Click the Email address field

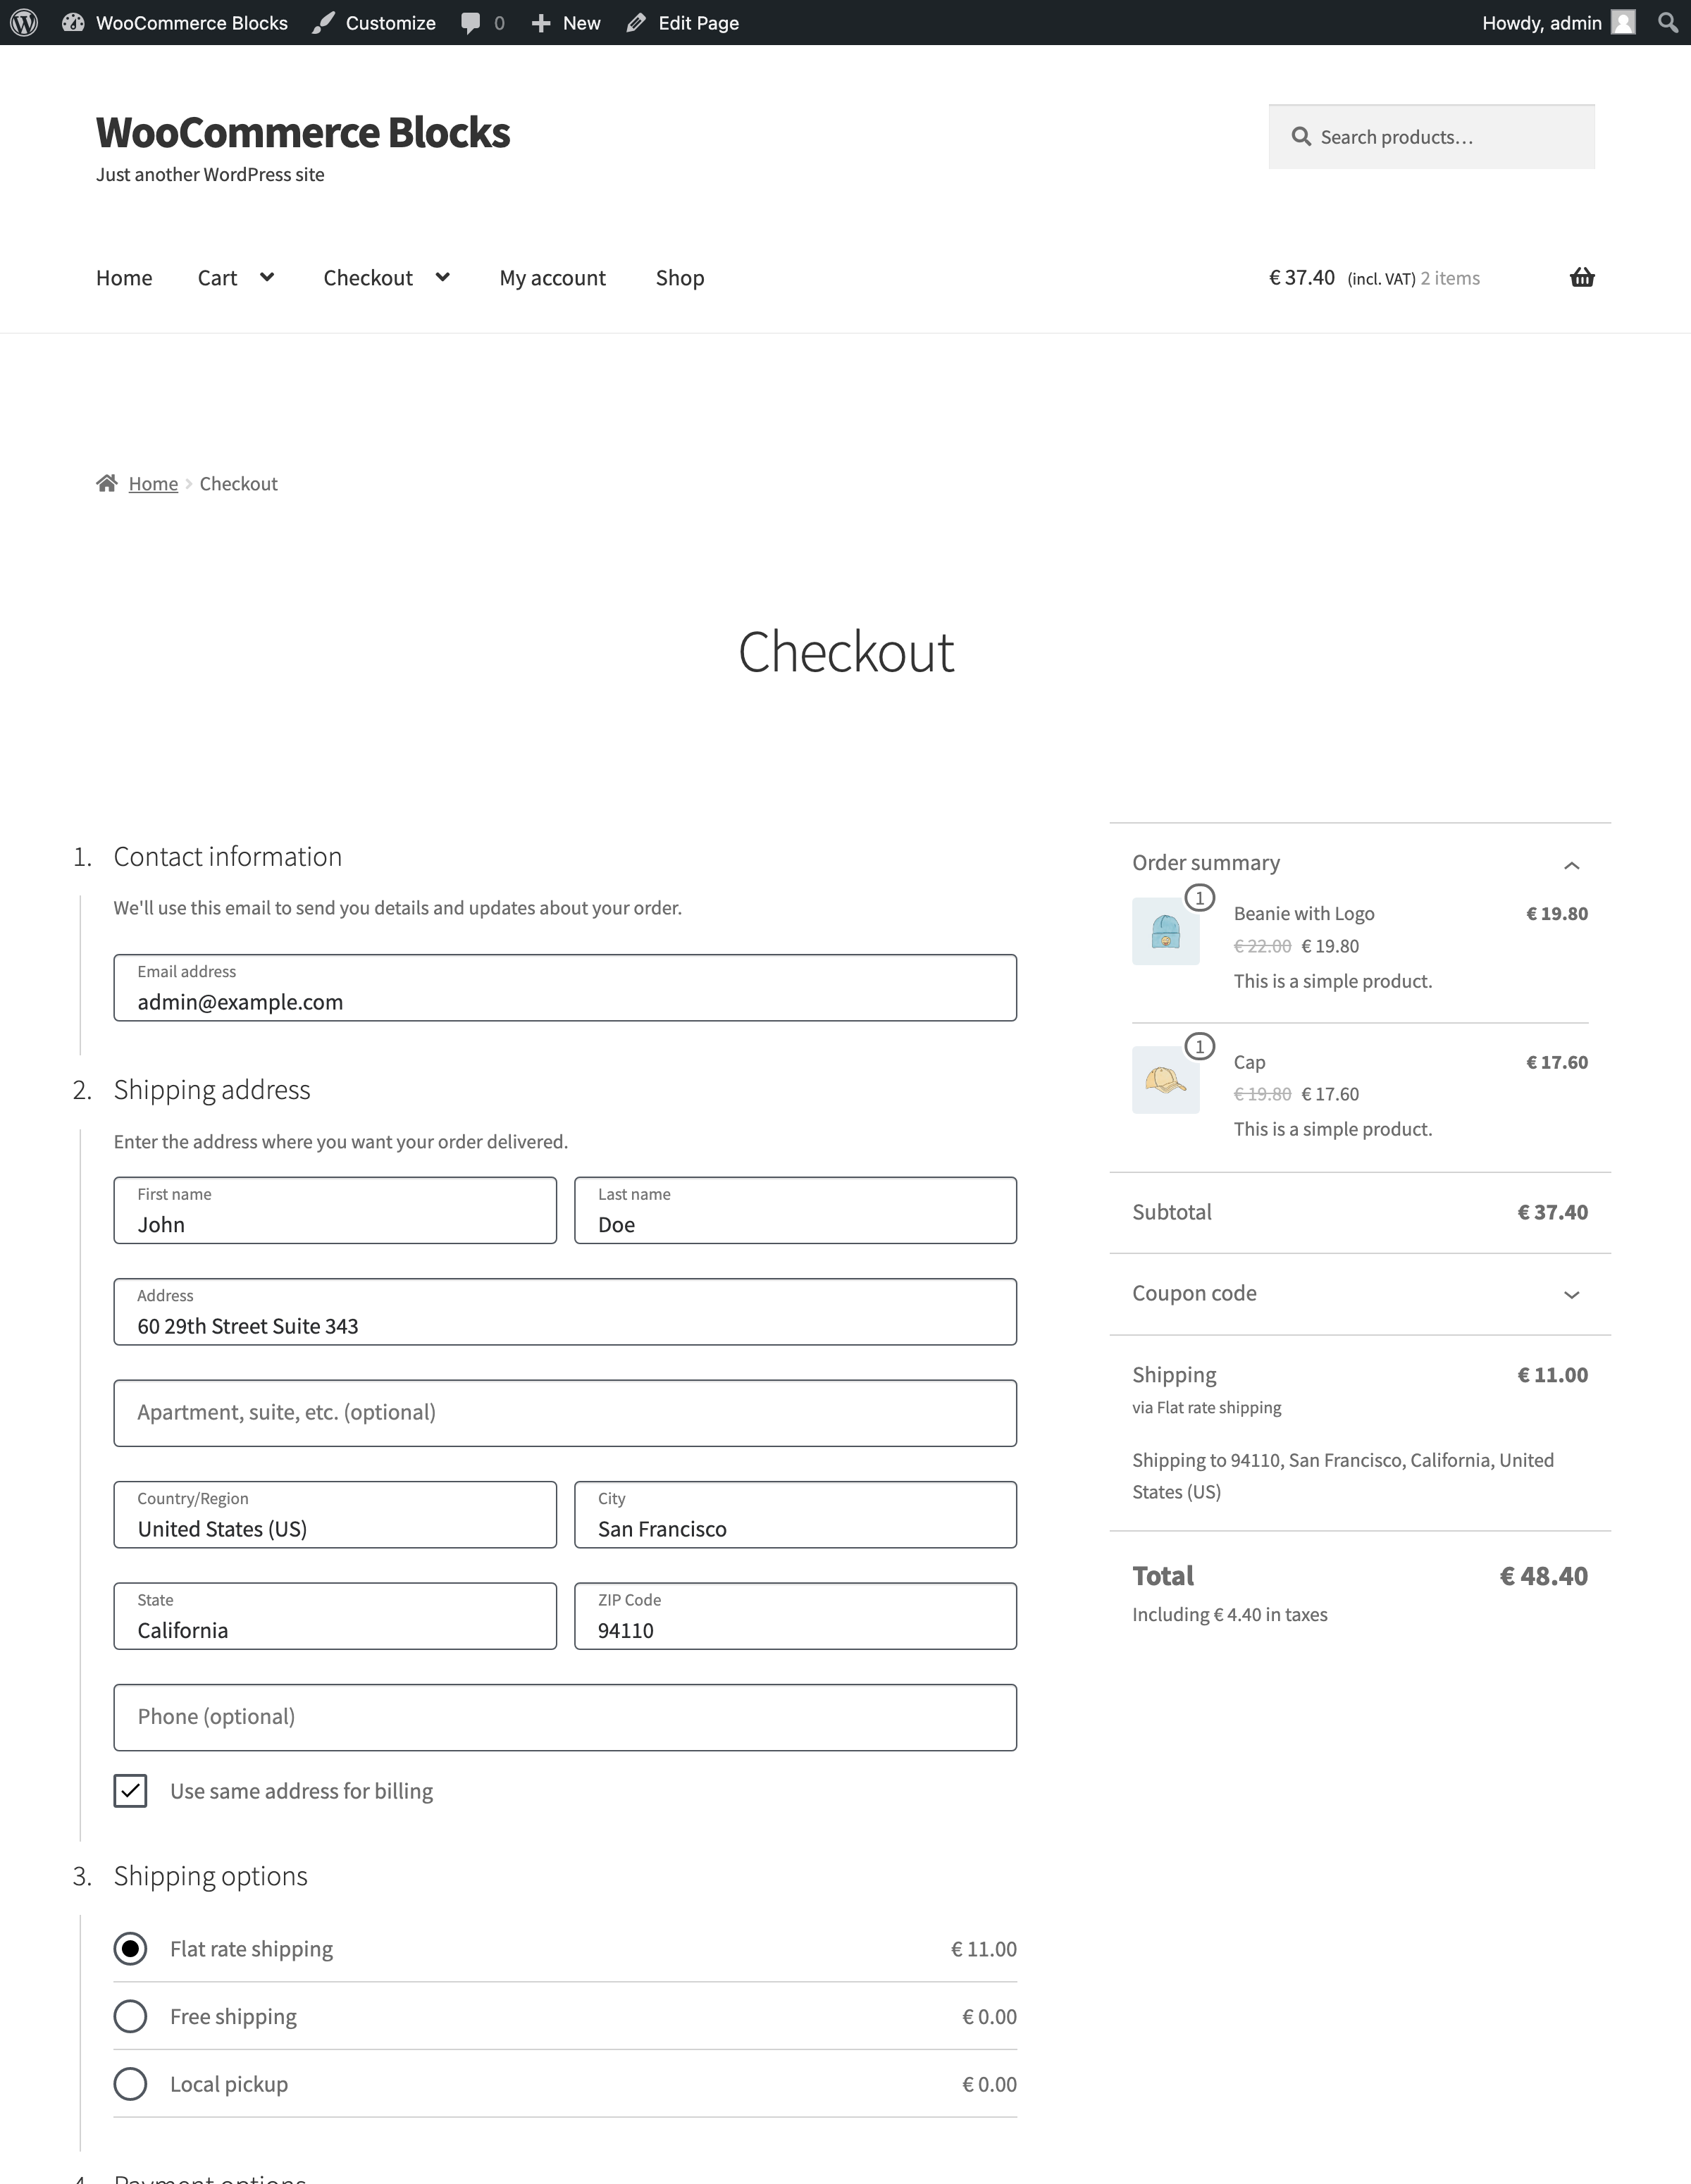[565, 988]
